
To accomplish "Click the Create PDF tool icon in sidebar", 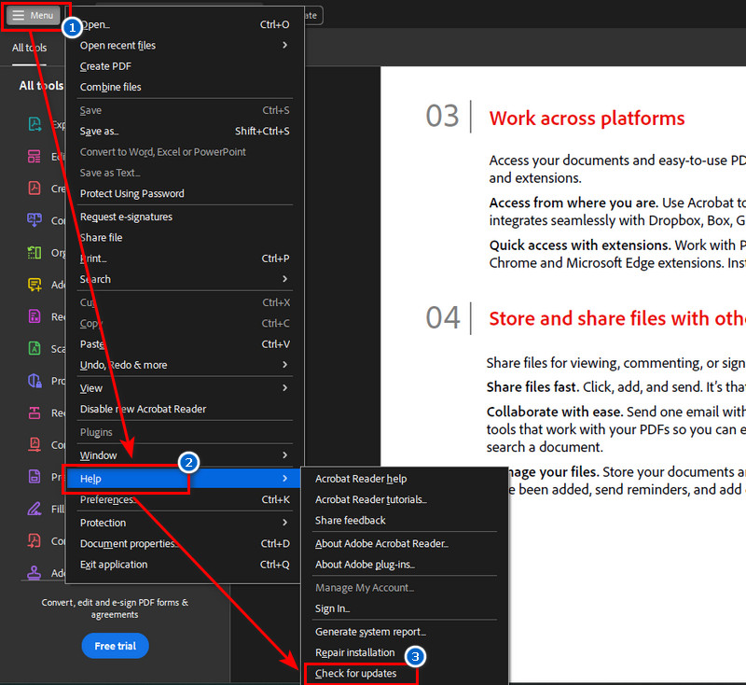I will click(x=35, y=188).
